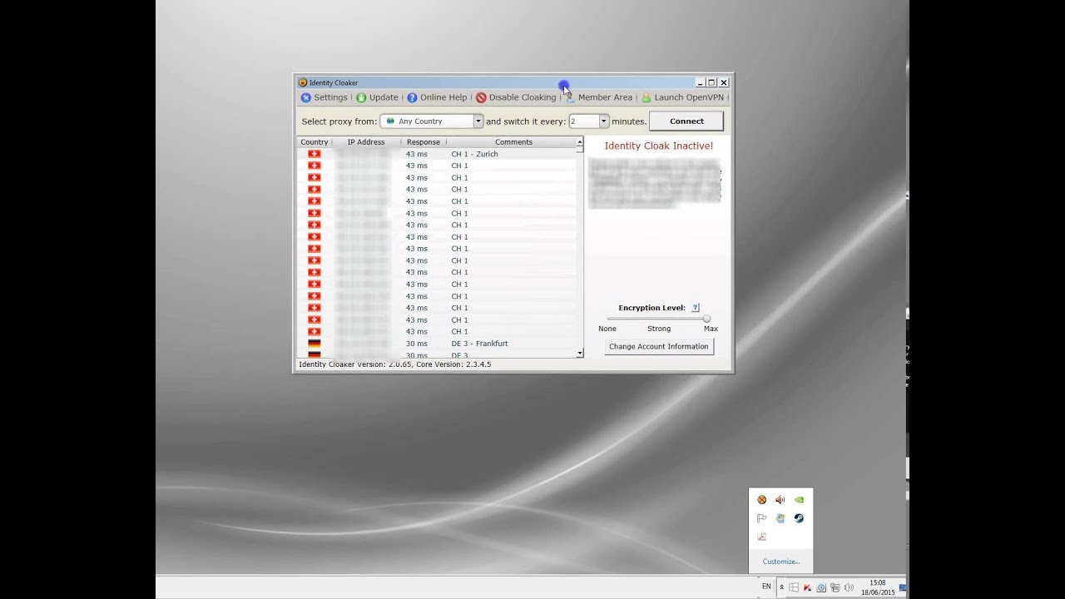Click the Strong label under the encryption slider

point(659,329)
